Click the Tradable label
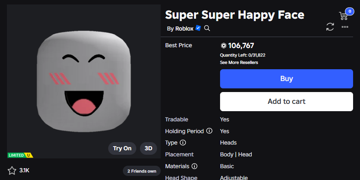Screen dimensions: 360x180 pyautogui.click(x=177, y=120)
